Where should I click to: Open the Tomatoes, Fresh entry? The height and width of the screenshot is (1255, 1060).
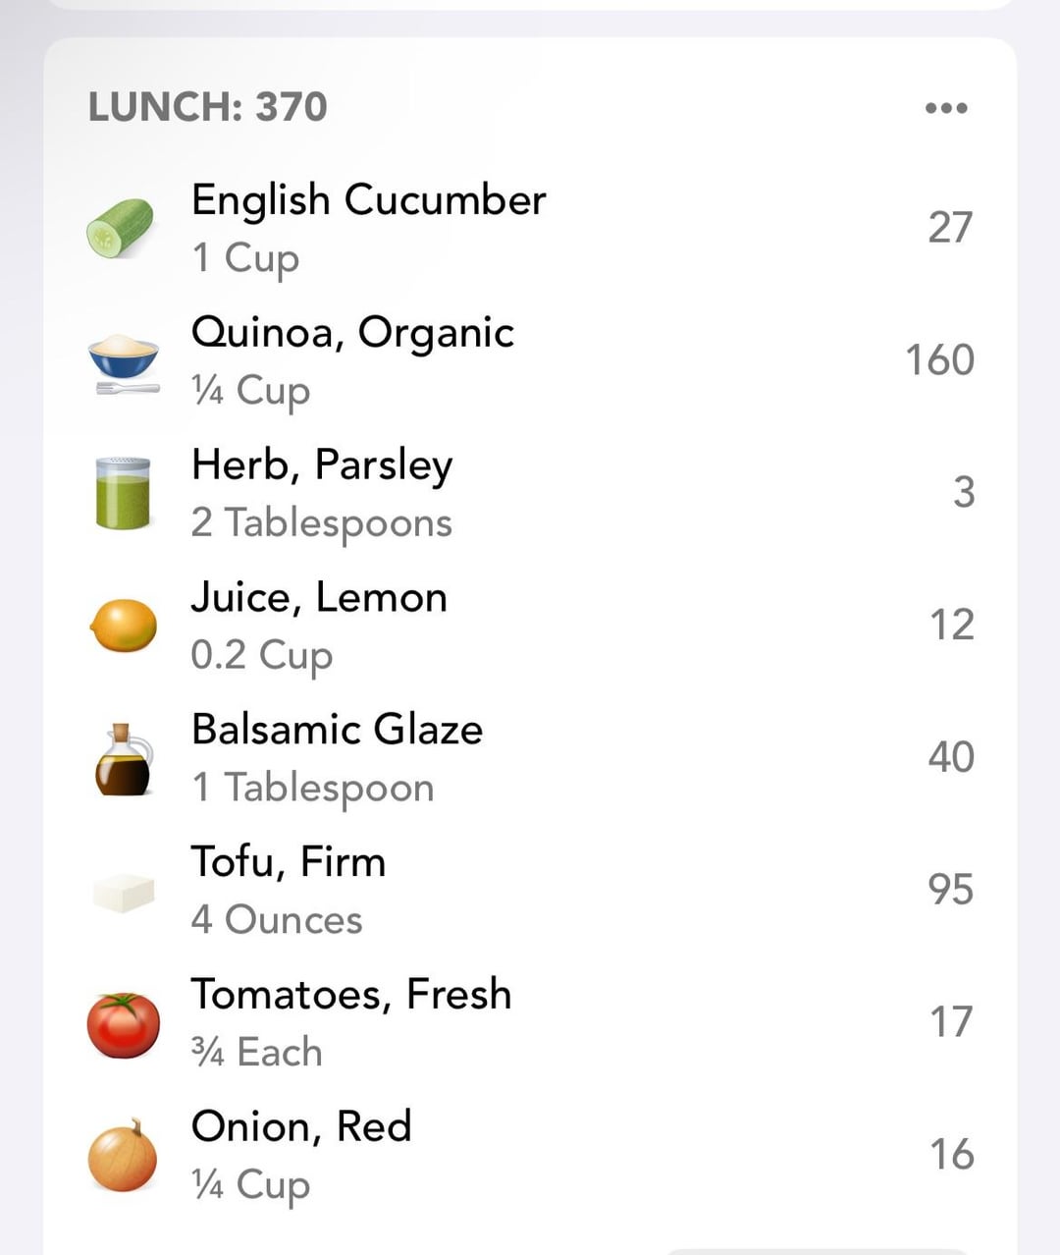351,995
